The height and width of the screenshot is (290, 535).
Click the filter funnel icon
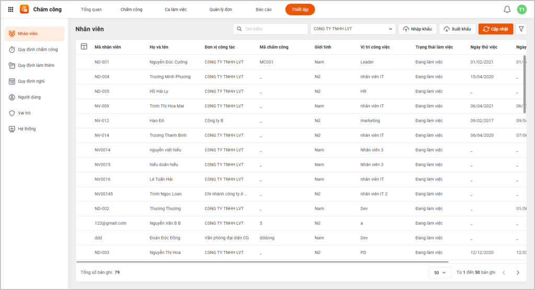click(521, 29)
